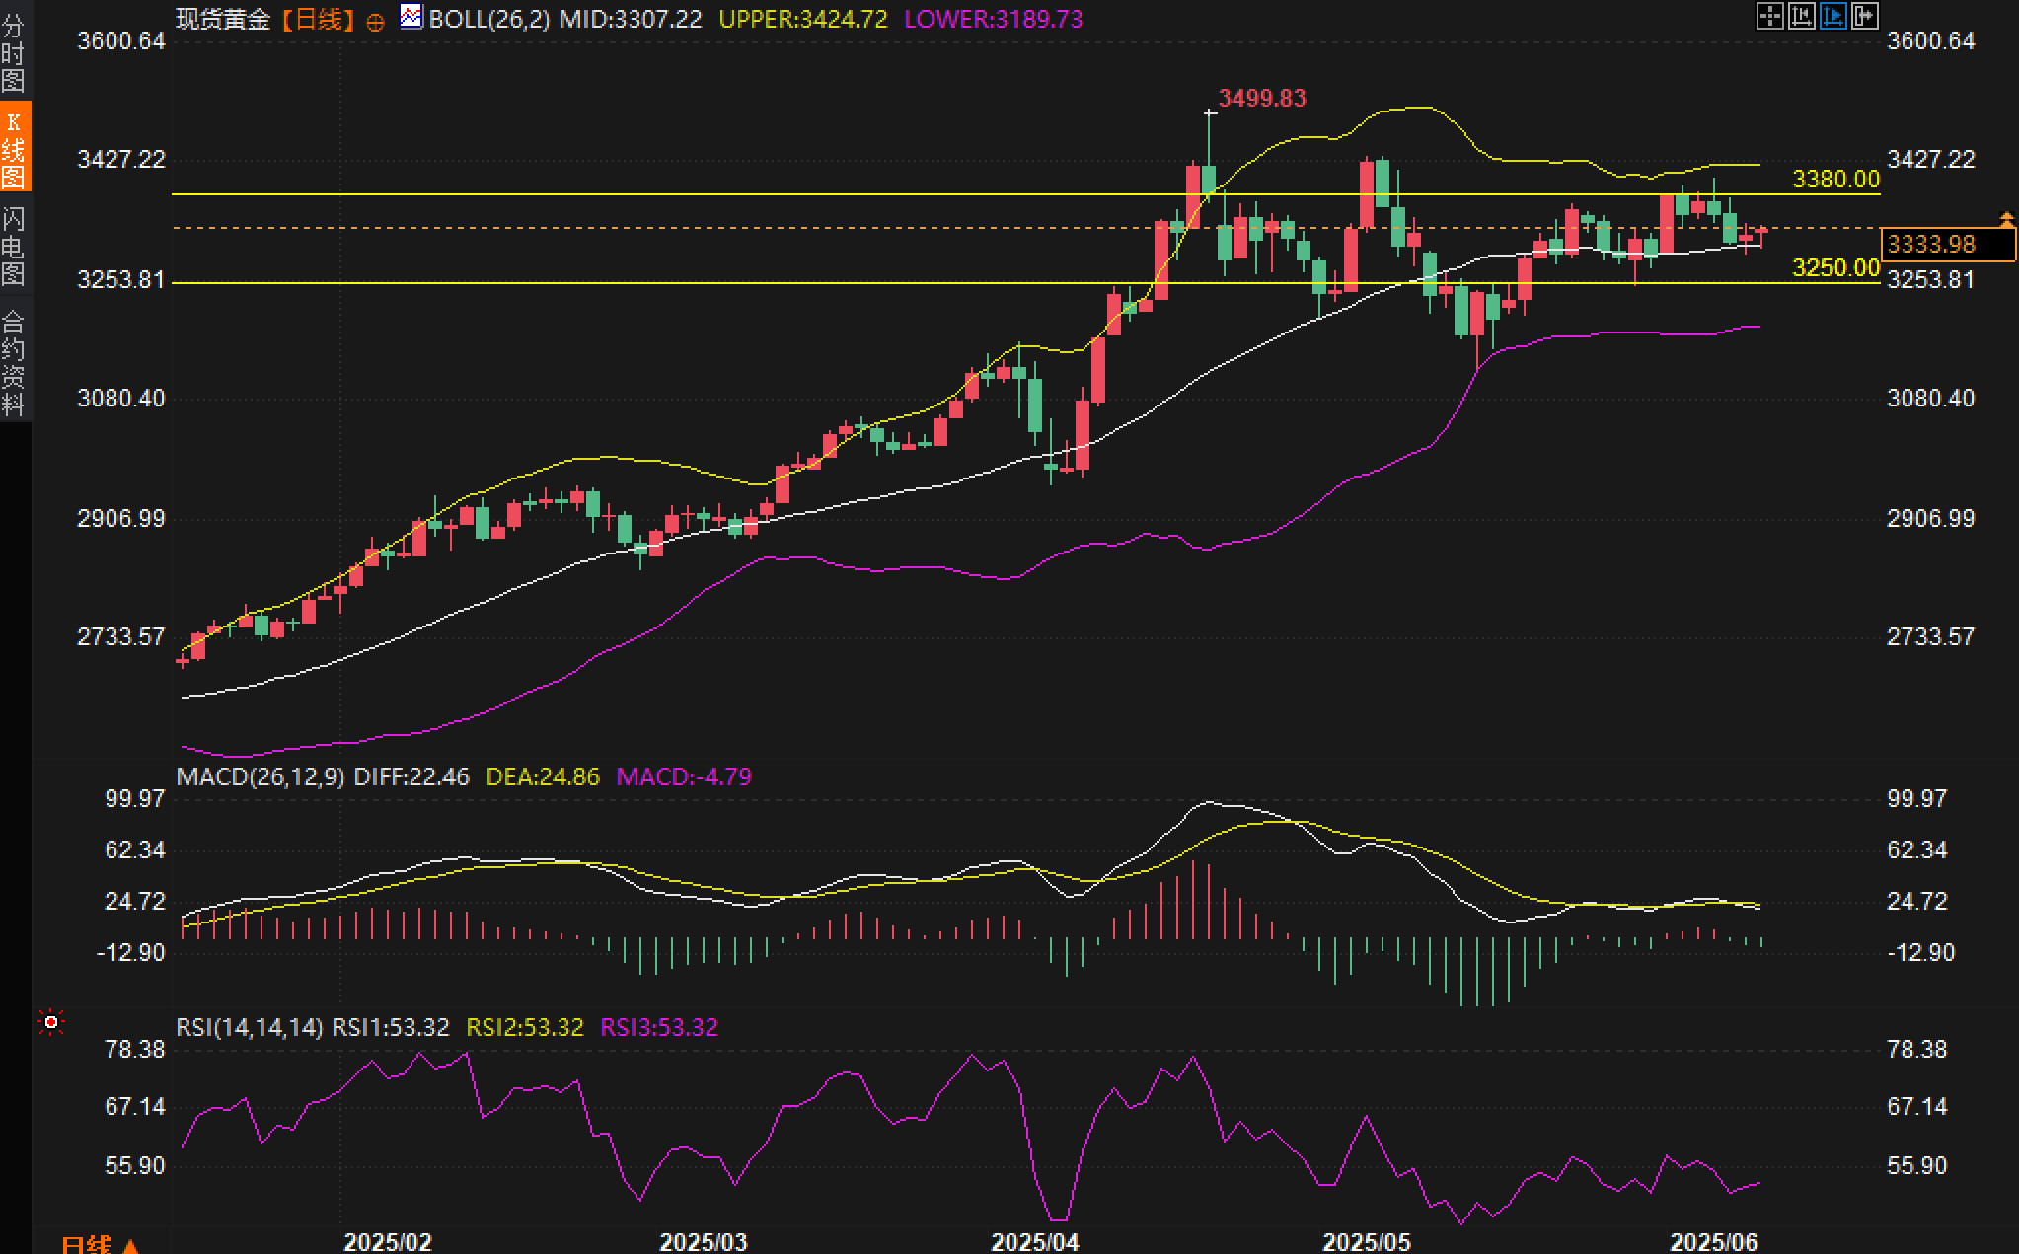Click the 2733.57 label on left price axis

121,637
